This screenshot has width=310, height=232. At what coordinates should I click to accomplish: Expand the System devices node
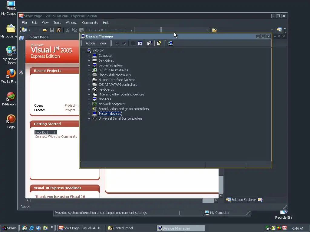point(89,114)
